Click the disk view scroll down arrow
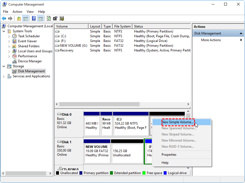The width and height of the screenshot is (245, 183). point(188,168)
